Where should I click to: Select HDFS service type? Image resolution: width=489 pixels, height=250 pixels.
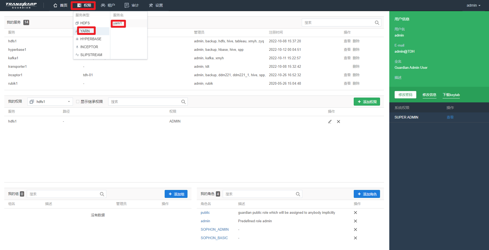tap(91, 23)
